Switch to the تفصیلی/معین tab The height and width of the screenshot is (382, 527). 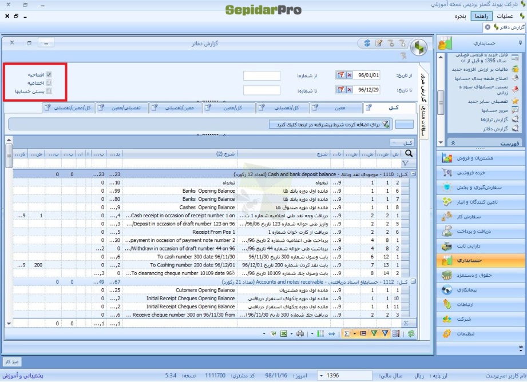(122, 108)
